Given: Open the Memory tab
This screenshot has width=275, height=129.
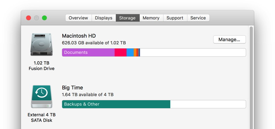Looking at the screenshot, I should 151,18.
